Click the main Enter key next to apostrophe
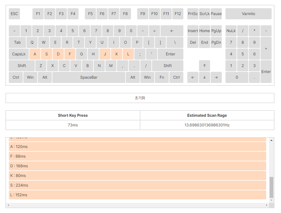The image size is (281, 213). point(171,54)
